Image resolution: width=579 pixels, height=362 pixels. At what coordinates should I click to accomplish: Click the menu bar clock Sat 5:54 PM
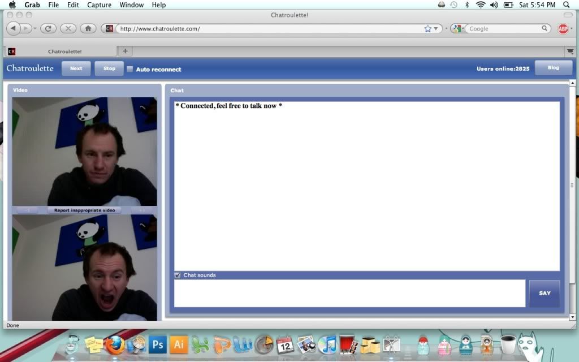point(537,5)
